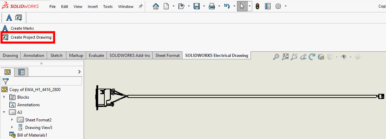Click the Save floppy disk icon

click(x=197, y=6)
